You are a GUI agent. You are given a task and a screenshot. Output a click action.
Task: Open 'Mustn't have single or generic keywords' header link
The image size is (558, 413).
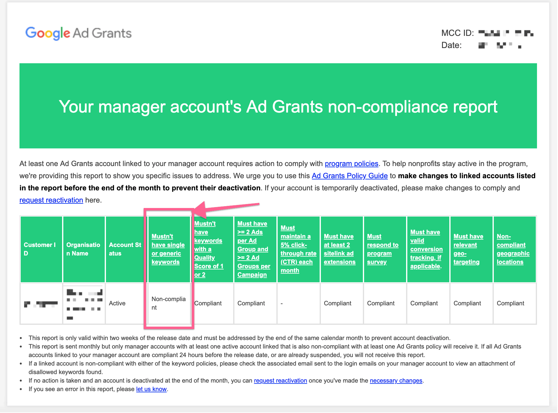pyautogui.click(x=168, y=249)
